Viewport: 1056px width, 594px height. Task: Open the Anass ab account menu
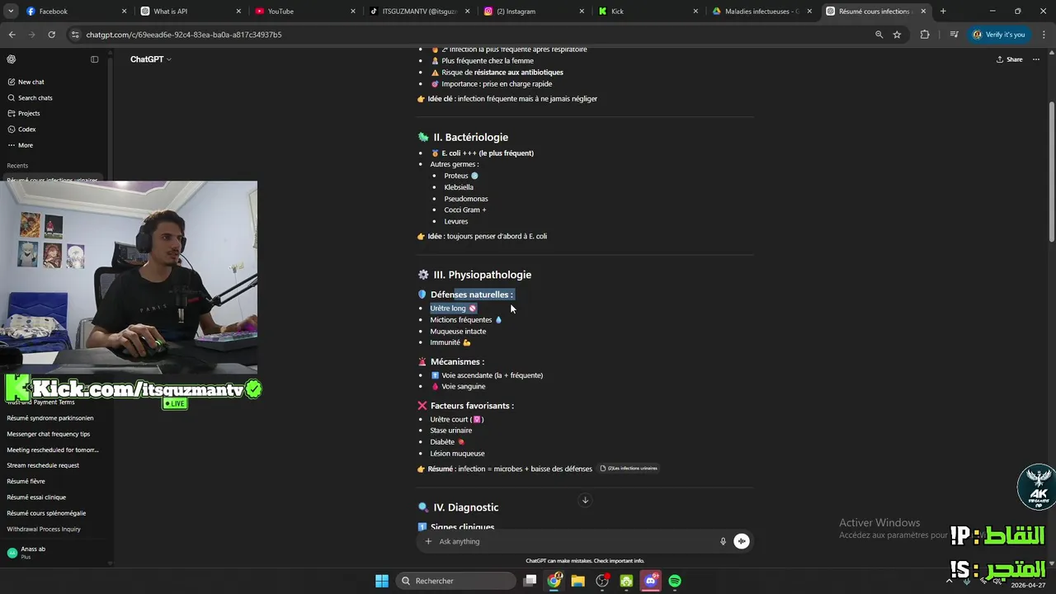pyautogui.click(x=54, y=553)
